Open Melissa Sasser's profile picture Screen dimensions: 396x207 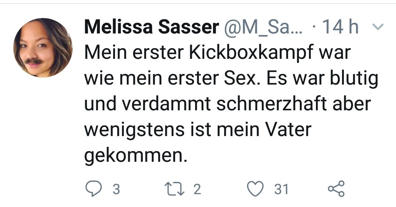tap(43, 48)
